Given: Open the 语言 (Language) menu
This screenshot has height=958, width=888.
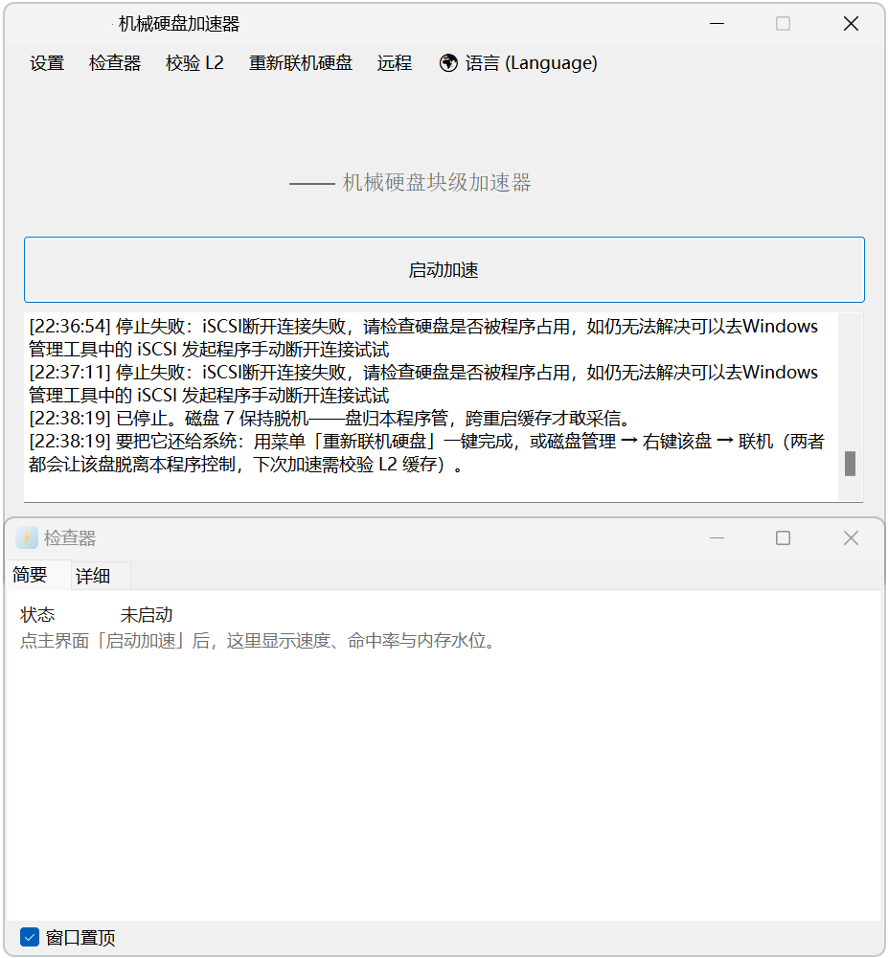Looking at the screenshot, I should (x=518, y=63).
